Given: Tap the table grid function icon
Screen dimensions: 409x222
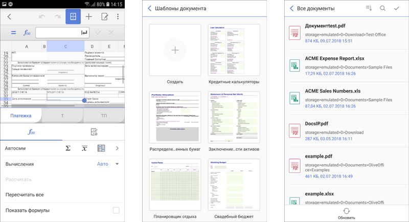Looking at the screenshot, I should [101, 148].
